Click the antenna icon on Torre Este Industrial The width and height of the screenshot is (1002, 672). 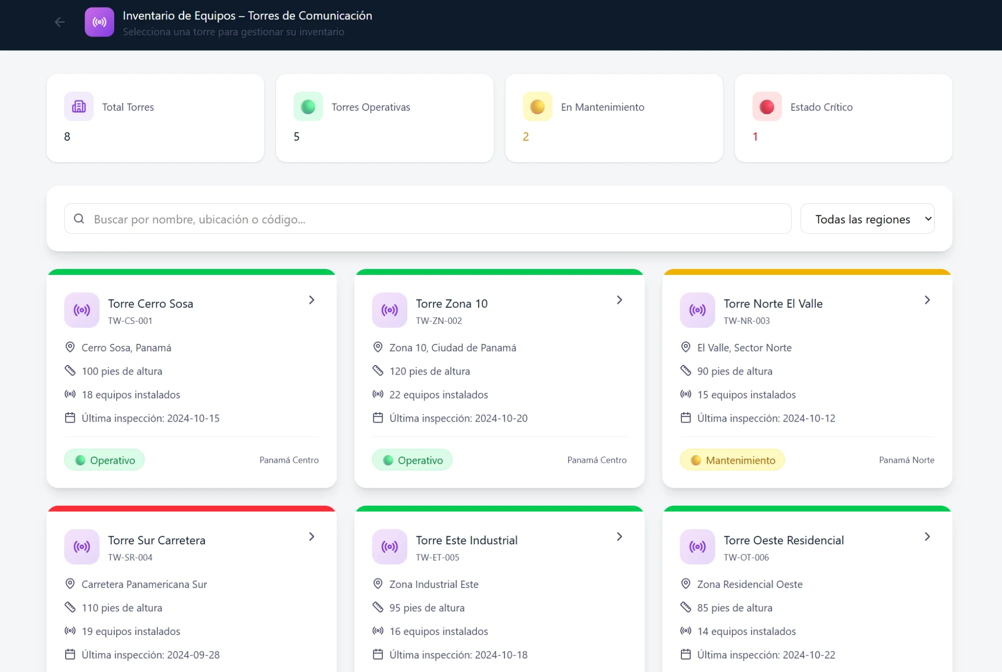(389, 546)
